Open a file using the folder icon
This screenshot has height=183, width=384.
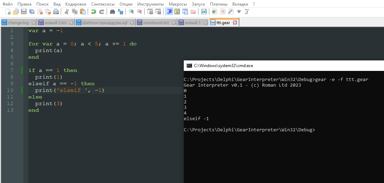(16, 12)
